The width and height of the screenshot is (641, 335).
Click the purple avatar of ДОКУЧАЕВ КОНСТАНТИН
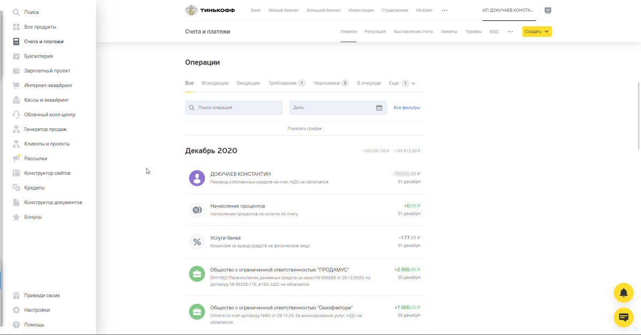(x=197, y=178)
